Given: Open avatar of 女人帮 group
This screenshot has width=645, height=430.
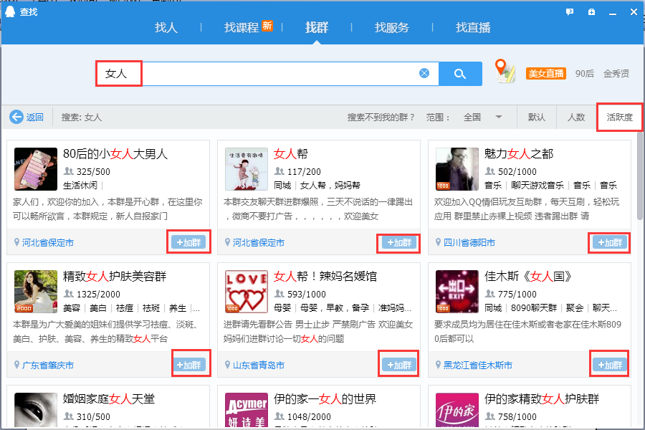Looking at the screenshot, I should pos(247,169).
